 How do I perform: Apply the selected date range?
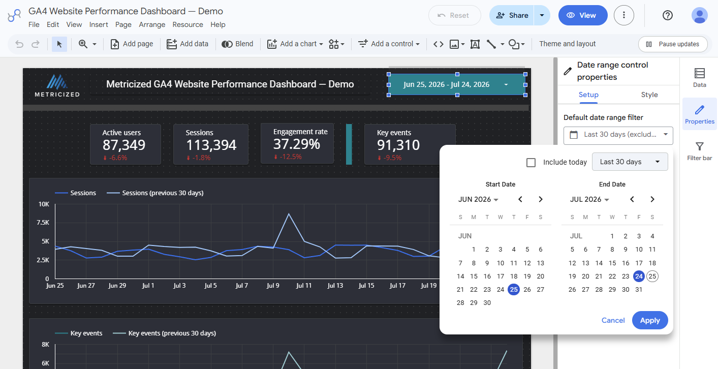pyautogui.click(x=650, y=320)
